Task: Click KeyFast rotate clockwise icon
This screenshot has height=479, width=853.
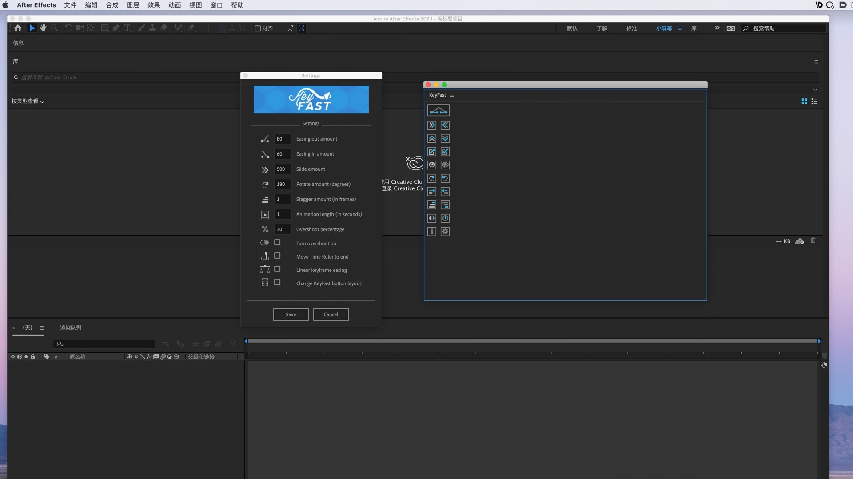Action: click(x=432, y=178)
